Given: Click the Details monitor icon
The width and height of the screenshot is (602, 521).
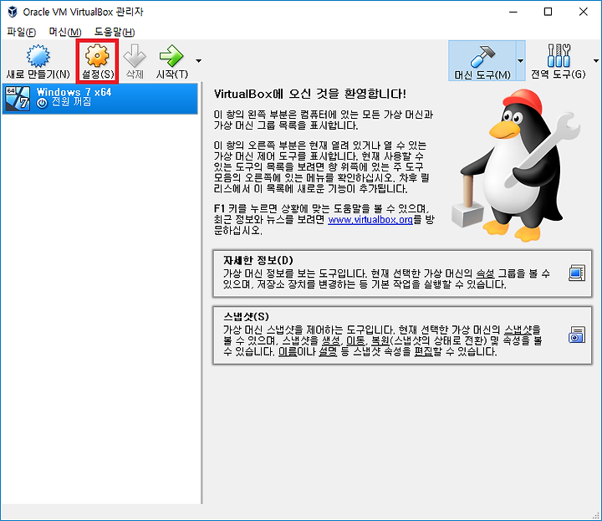Looking at the screenshot, I should pyautogui.click(x=577, y=273).
